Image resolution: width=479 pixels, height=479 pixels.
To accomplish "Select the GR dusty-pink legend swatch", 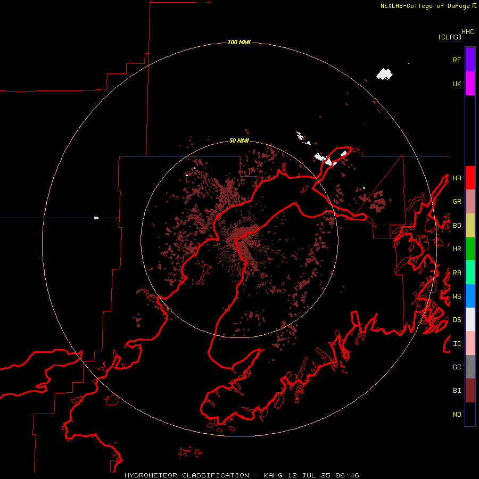I will (x=470, y=201).
